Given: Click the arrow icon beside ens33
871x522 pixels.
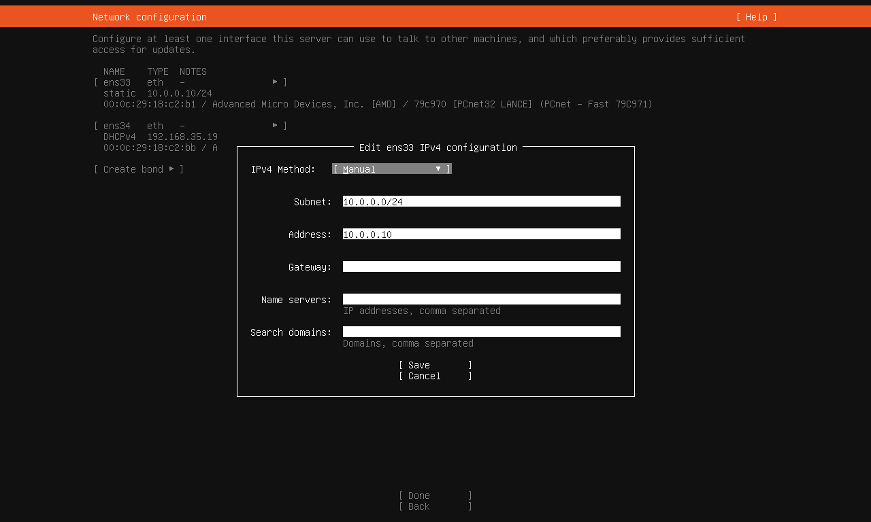Looking at the screenshot, I should (276, 82).
